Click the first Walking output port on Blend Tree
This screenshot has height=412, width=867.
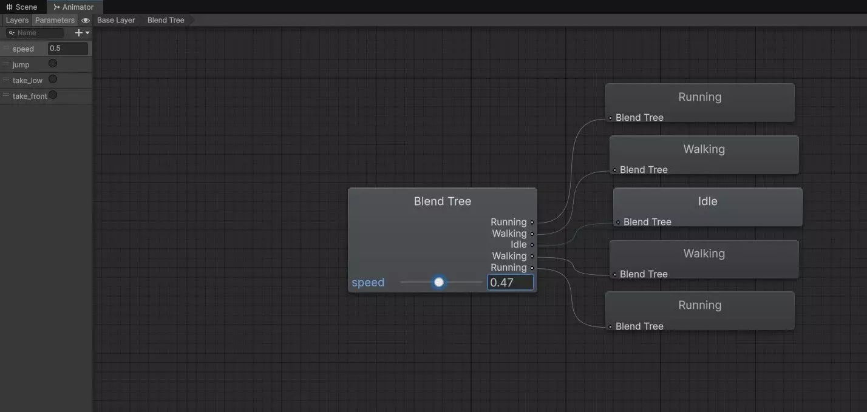(532, 234)
